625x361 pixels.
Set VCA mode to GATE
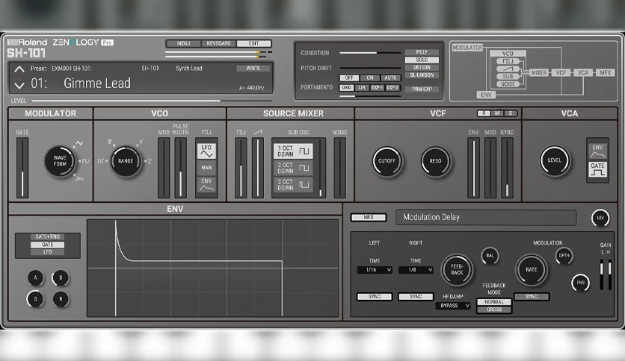click(597, 169)
